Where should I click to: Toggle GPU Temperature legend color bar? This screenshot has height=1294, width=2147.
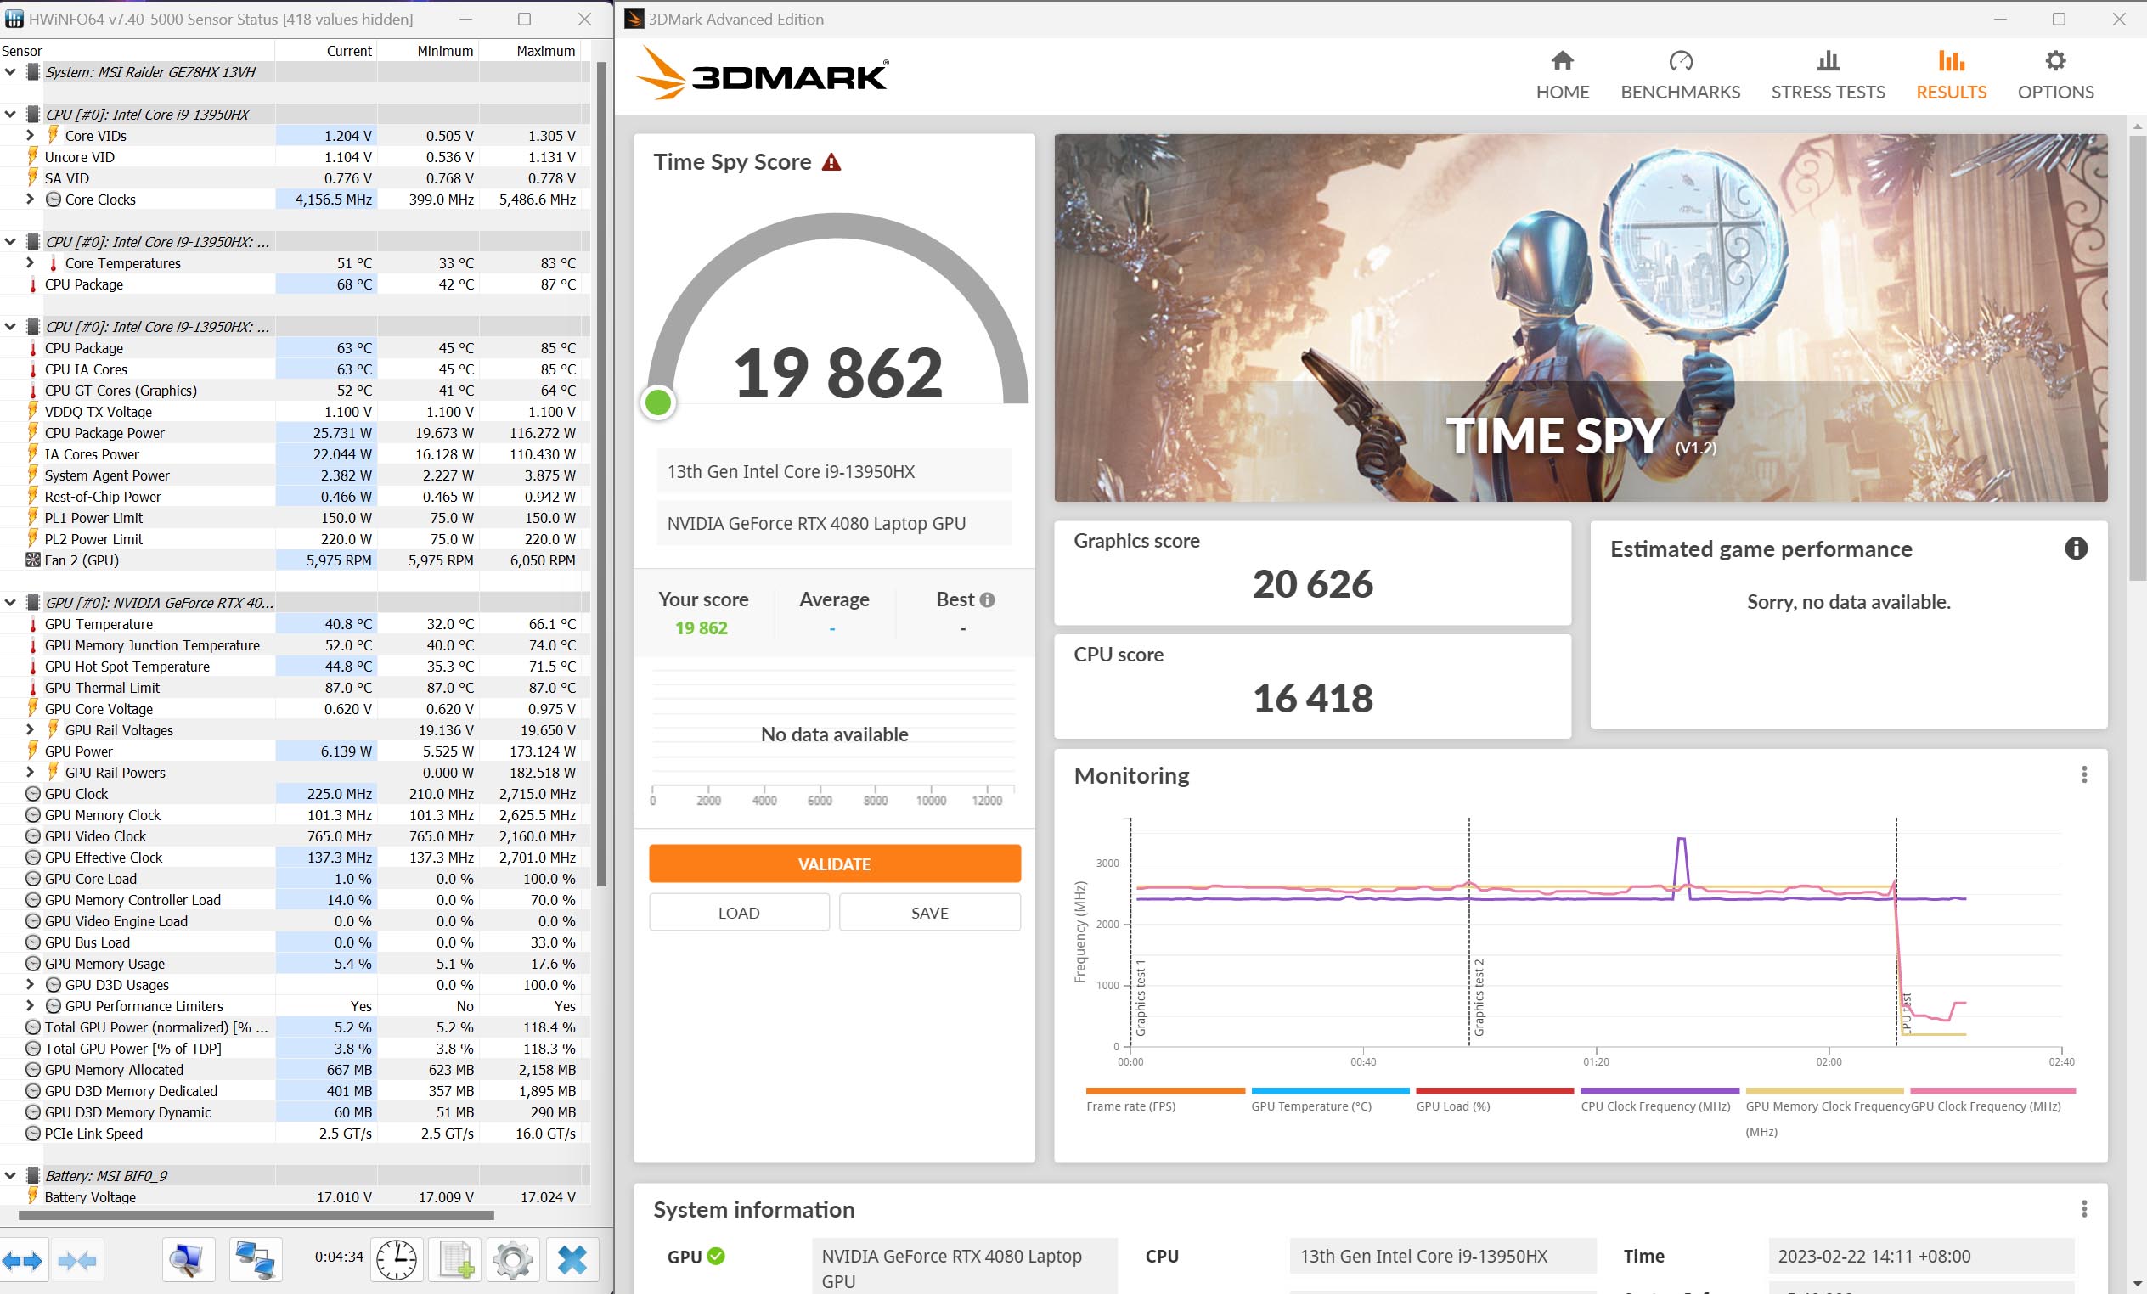coord(1329,1091)
